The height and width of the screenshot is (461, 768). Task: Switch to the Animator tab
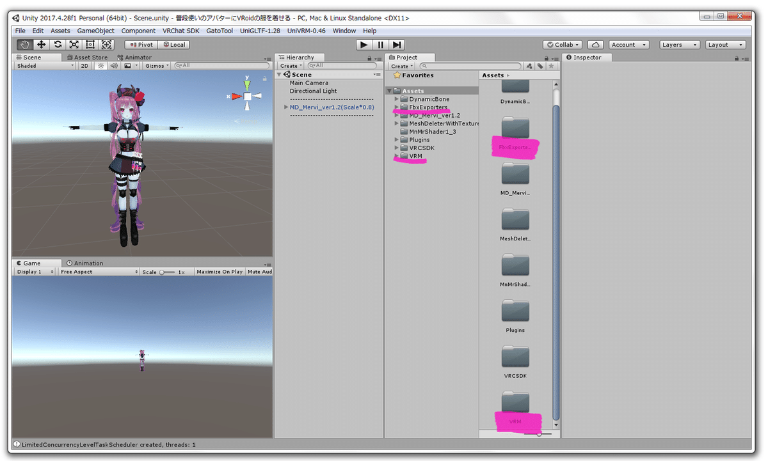pos(134,58)
